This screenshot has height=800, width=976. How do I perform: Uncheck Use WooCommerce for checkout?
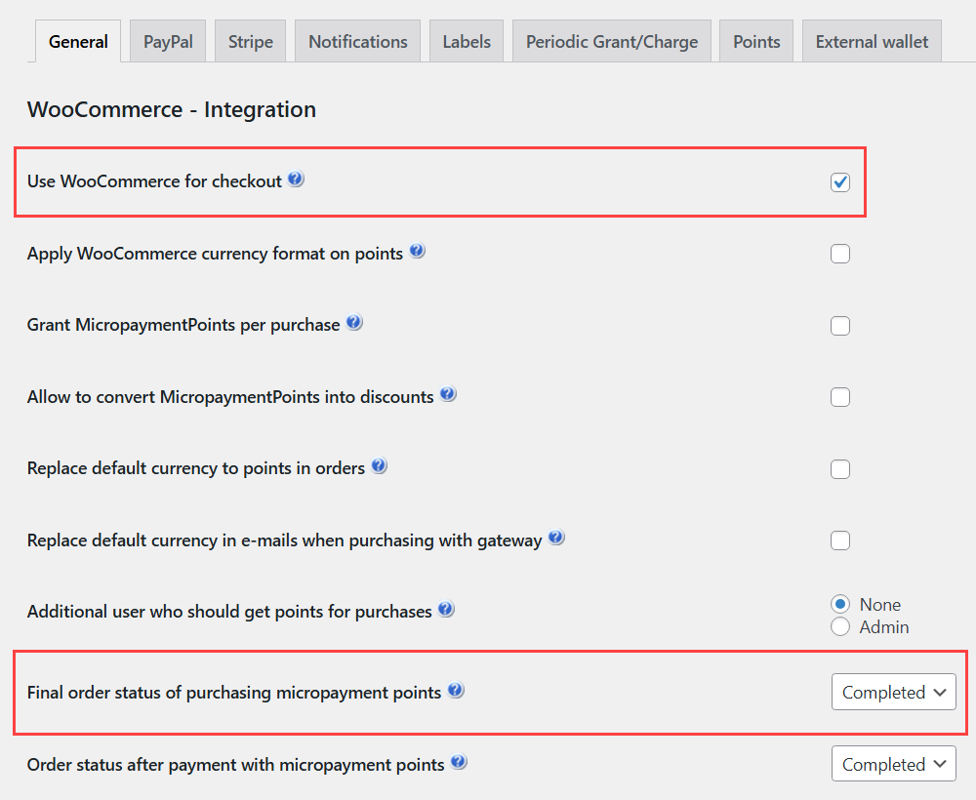tap(840, 182)
